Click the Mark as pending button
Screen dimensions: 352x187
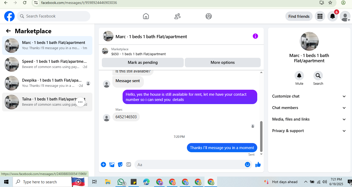(143, 63)
